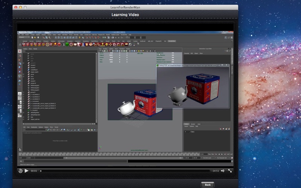Click the green sphere RenderMan shelf icon

coord(67,44)
